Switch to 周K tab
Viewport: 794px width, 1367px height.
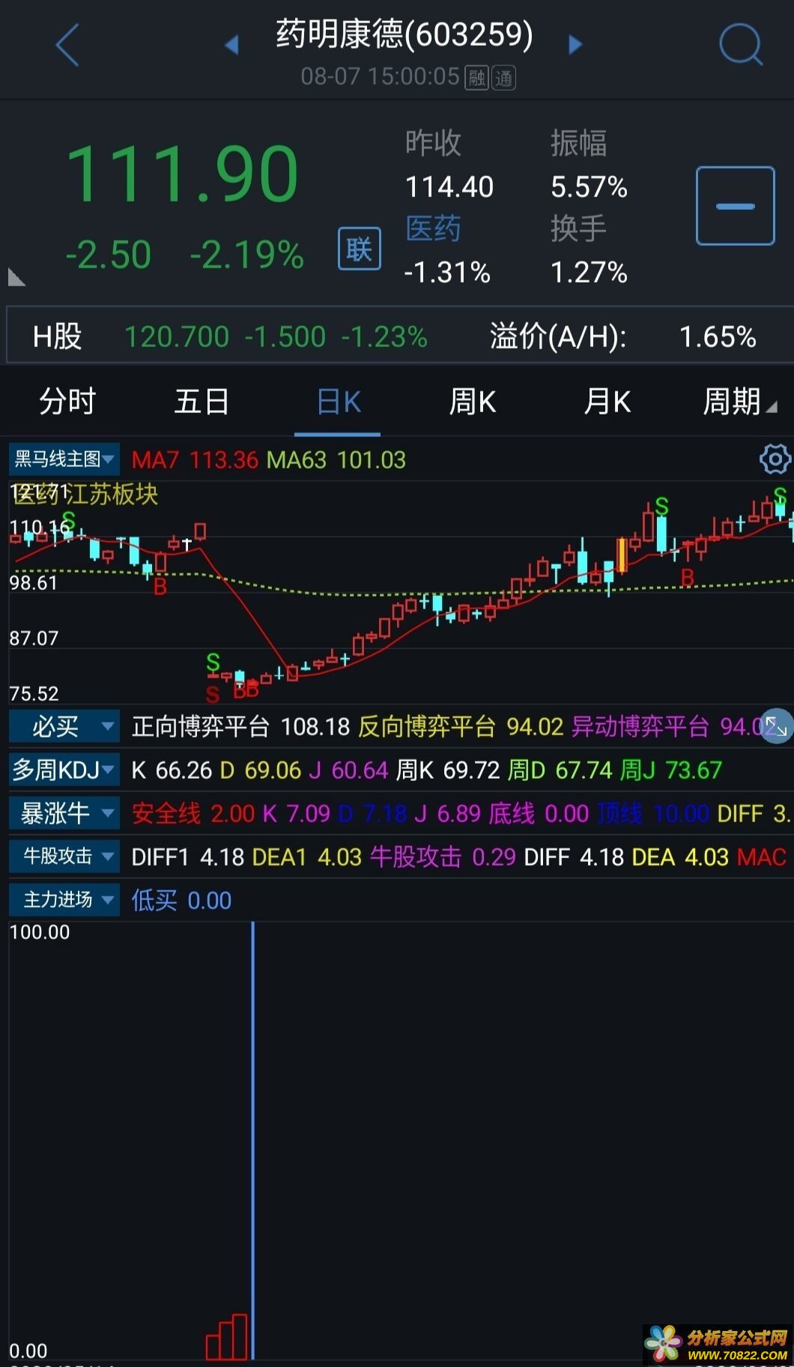tap(472, 402)
